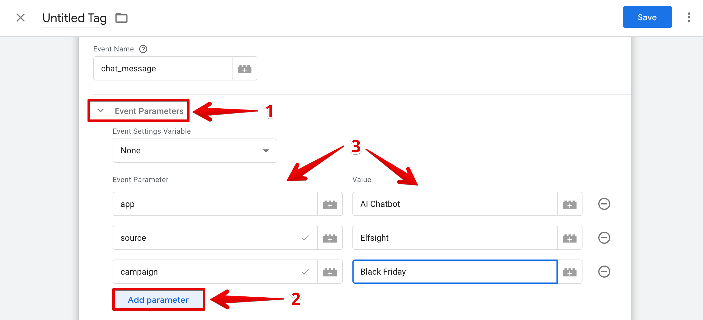Open variable picker for Event Name field
This screenshot has height=320, width=703.
pos(245,69)
